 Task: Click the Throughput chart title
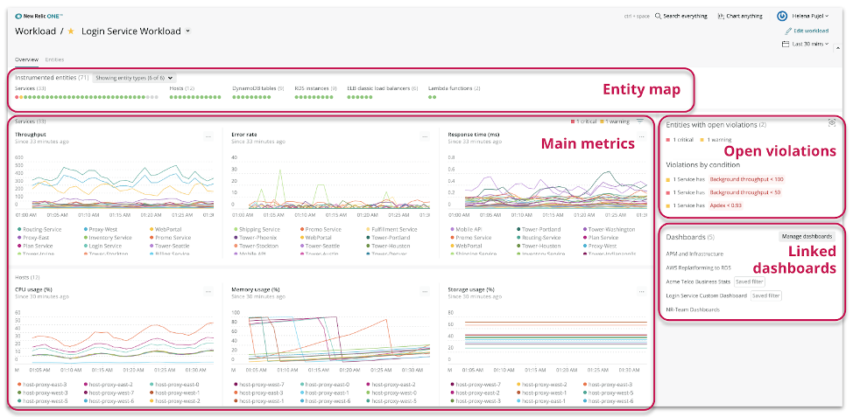click(31, 134)
